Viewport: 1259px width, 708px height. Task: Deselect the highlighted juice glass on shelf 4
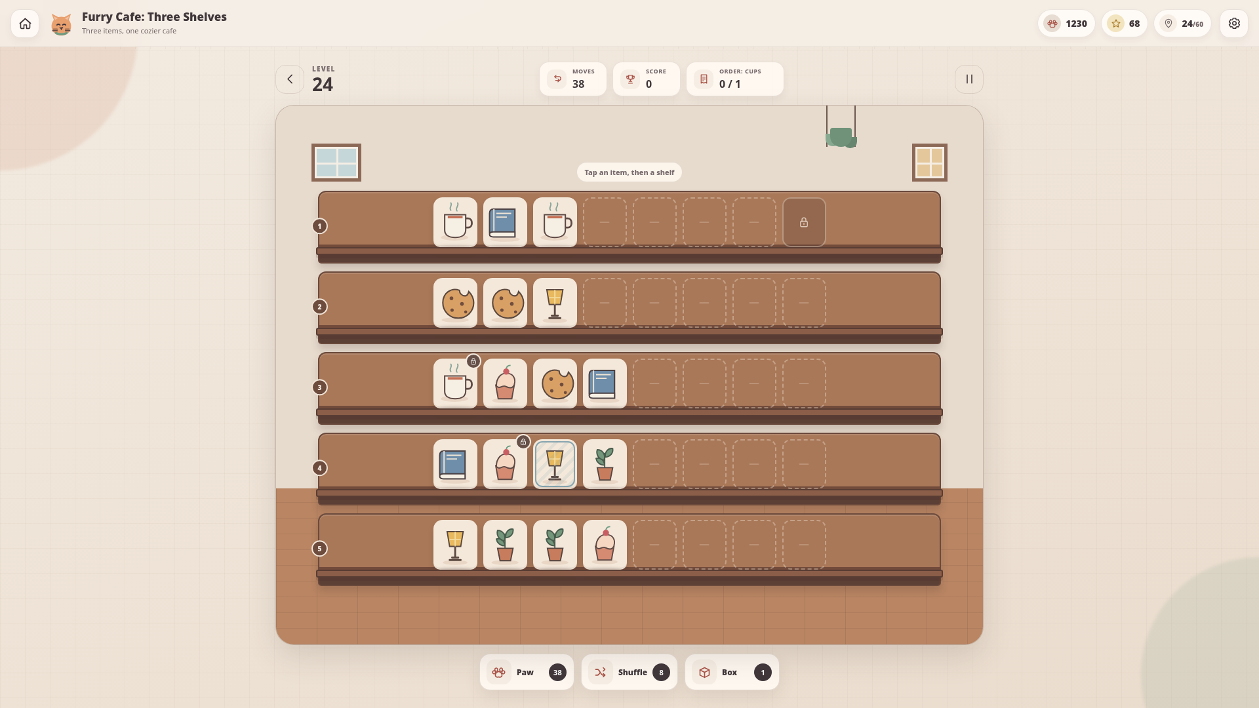click(x=555, y=464)
